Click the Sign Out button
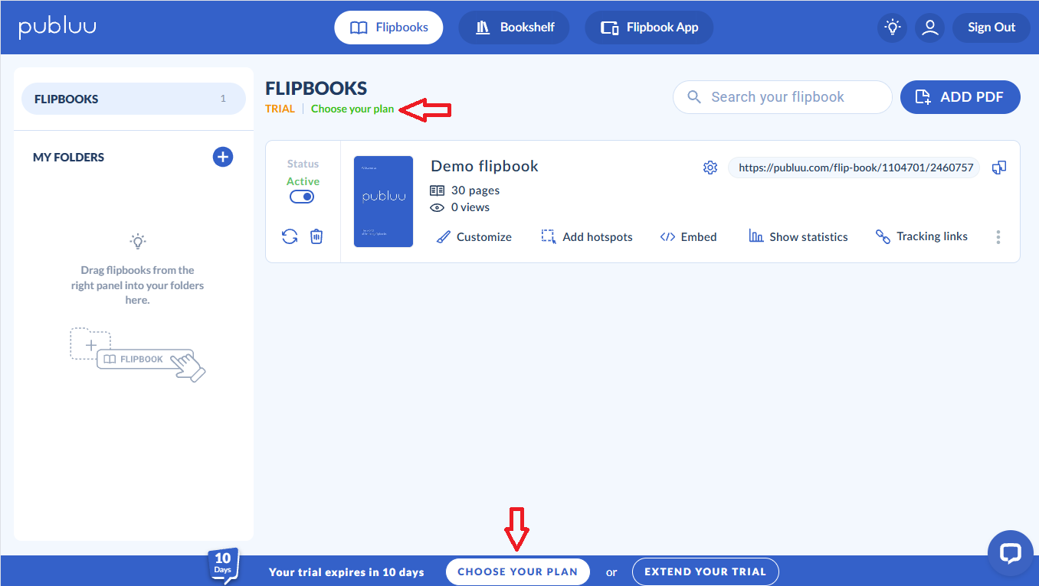The height and width of the screenshot is (586, 1039). [991, 28]
